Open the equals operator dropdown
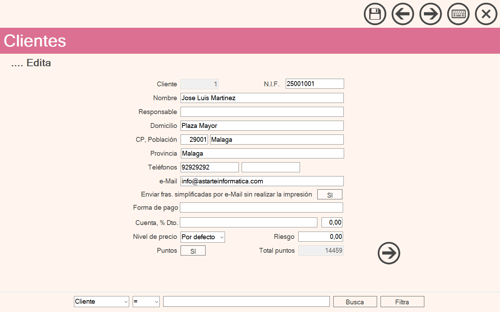Viewport: 500px width, 312px height. coord(146,302)
